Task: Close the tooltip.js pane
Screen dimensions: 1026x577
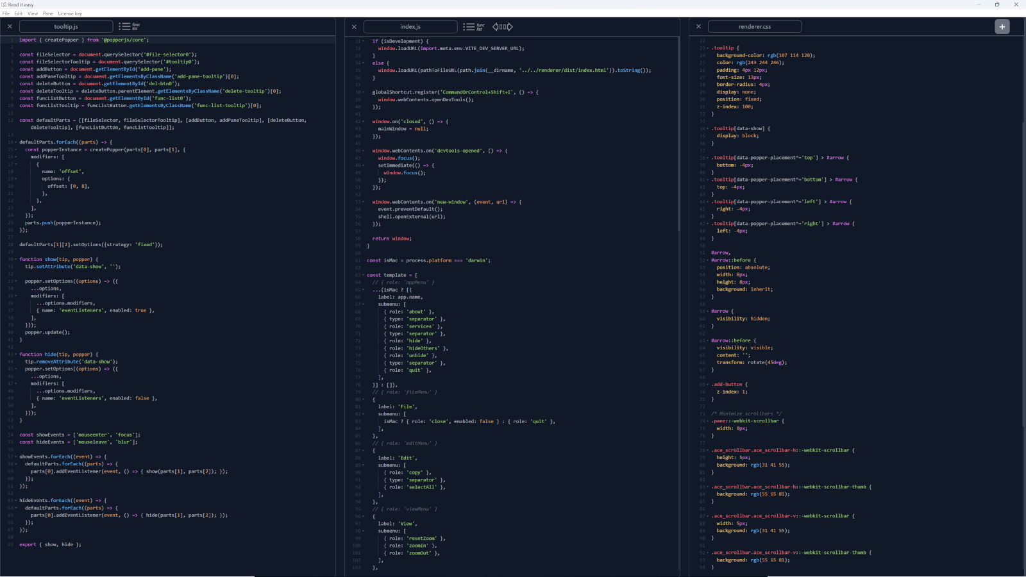Action: coord(10,26)
